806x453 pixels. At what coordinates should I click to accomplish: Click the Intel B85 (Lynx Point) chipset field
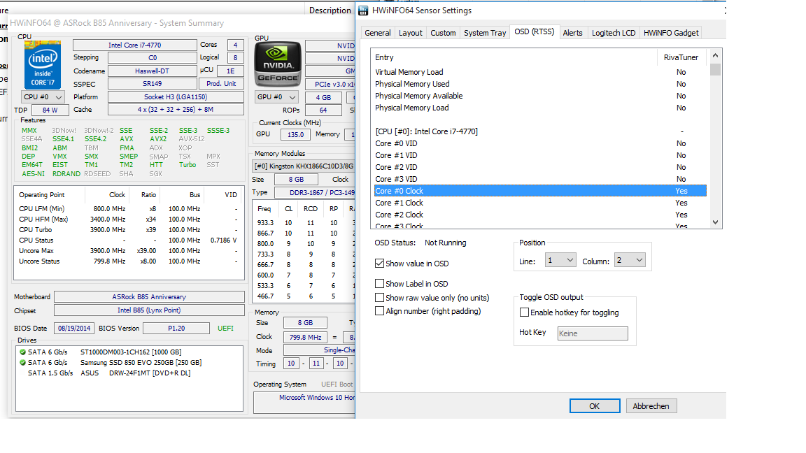pyautogui.click(x=149, y=310)
